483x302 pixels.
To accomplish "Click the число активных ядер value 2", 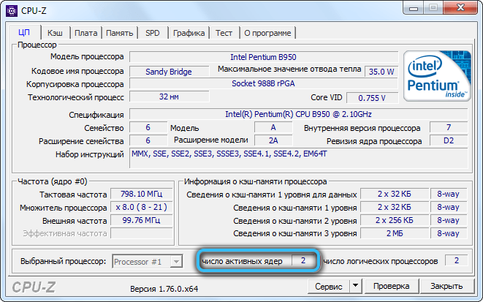I will [303, 261].
